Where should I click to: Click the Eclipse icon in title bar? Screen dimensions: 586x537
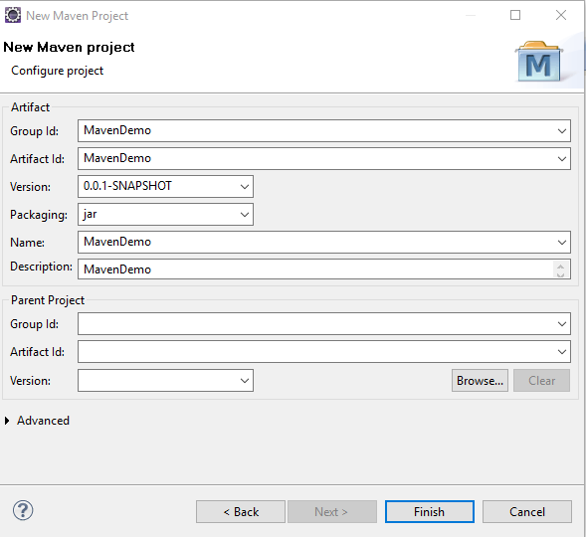click(13, 15)
